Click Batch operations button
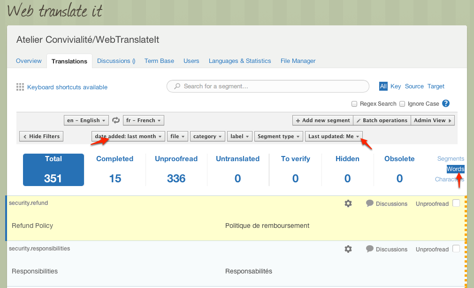The image size is (474, 288). 382,120
